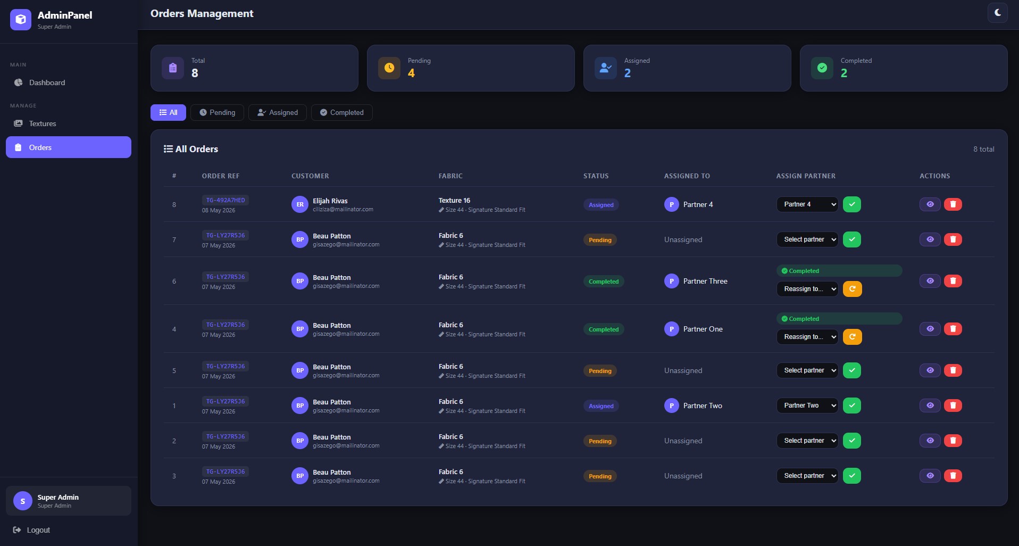Image resolution: width=1019 pixels, height=546 pixels.
Task: Delete order 2 with trash button
Action: (953, 441)
